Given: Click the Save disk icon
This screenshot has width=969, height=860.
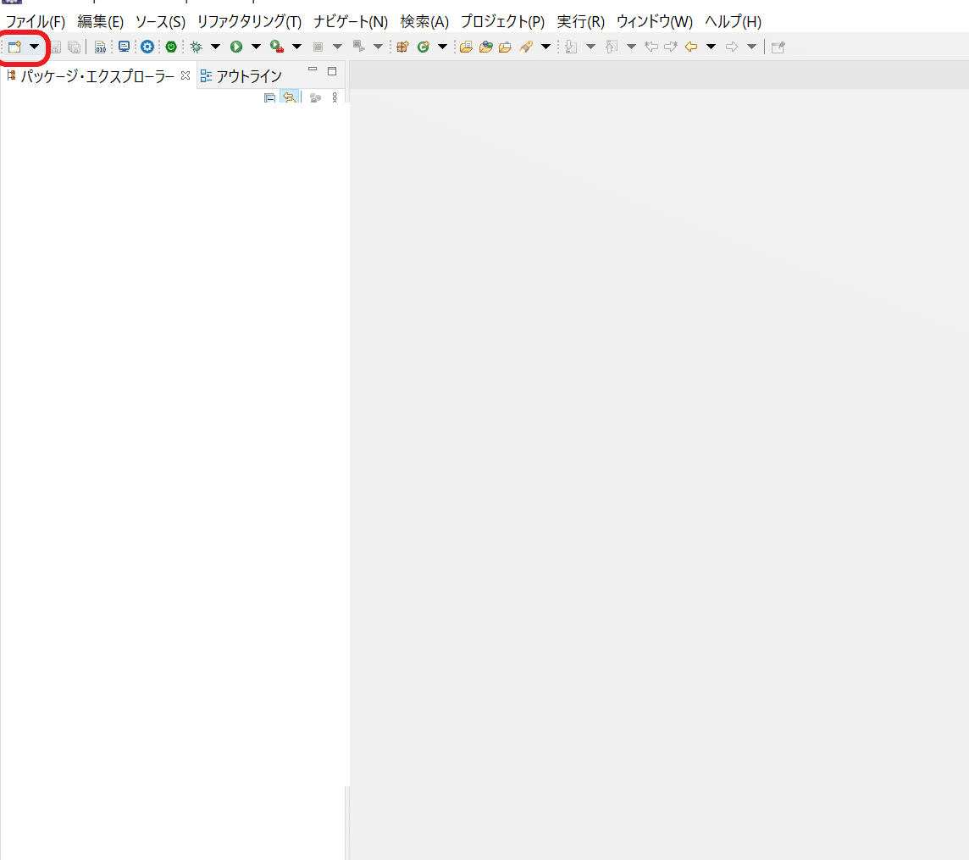Looking at the screenshot, I should pos(56,47).
